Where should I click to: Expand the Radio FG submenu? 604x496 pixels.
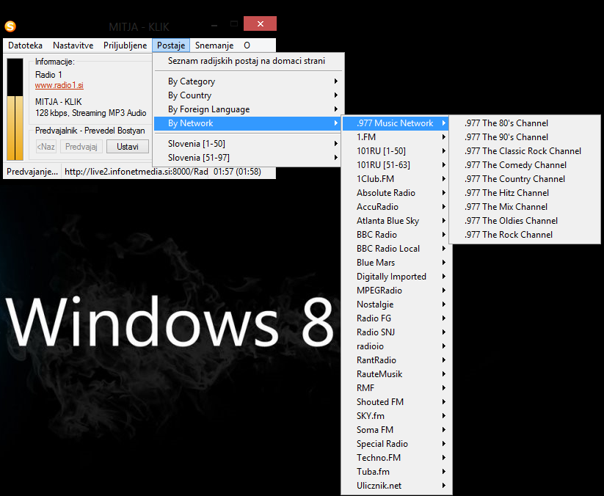click(396, 318)
